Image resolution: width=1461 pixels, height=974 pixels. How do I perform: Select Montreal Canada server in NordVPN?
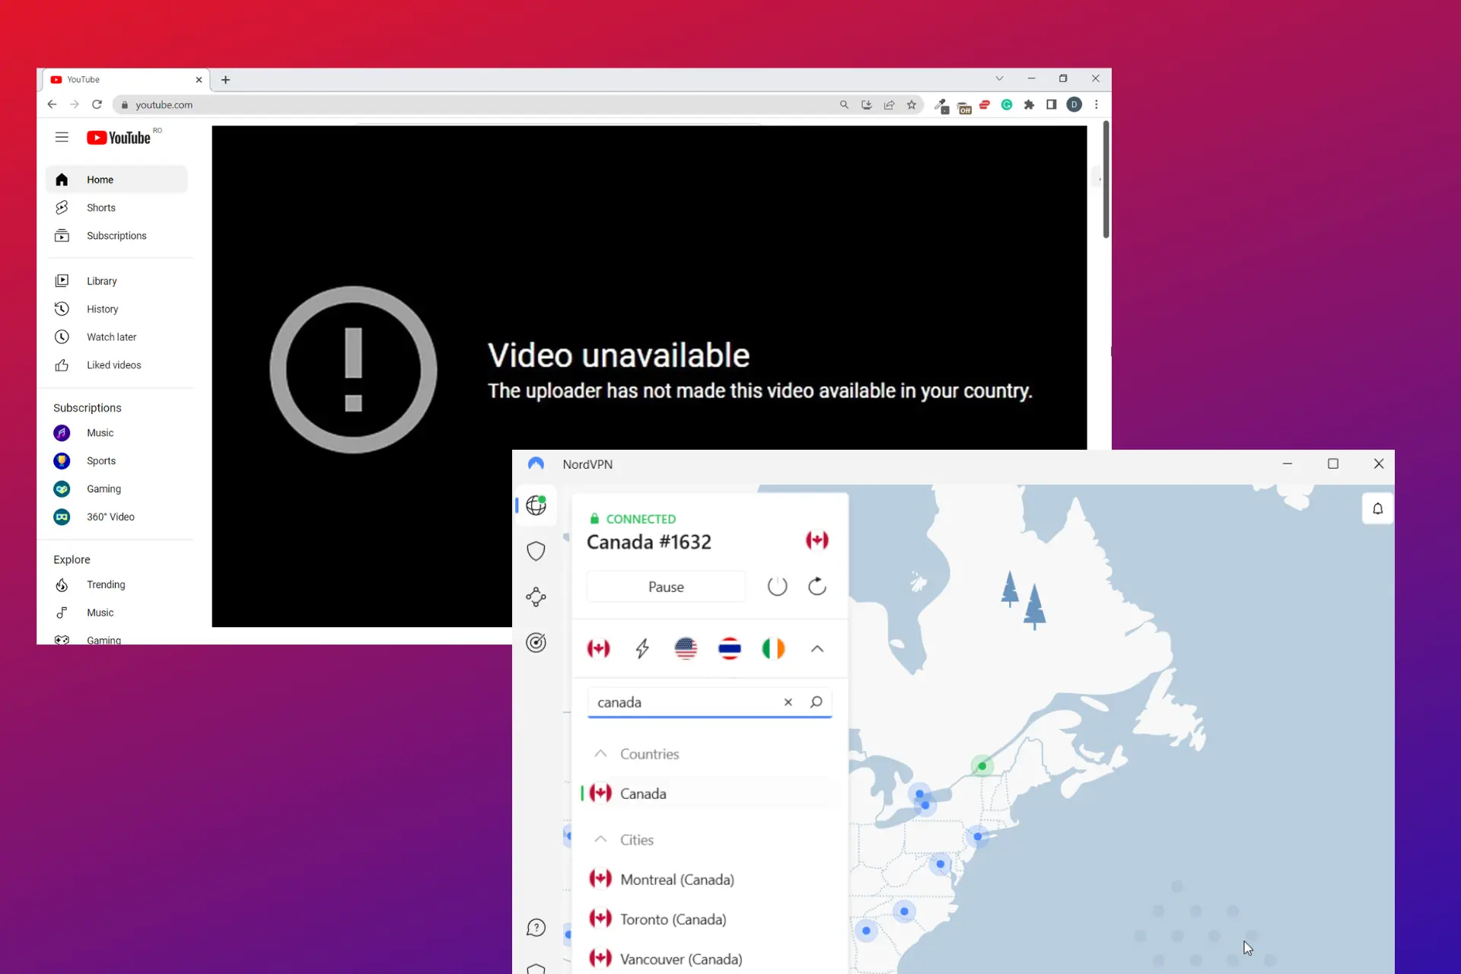[x=676, y=880]
